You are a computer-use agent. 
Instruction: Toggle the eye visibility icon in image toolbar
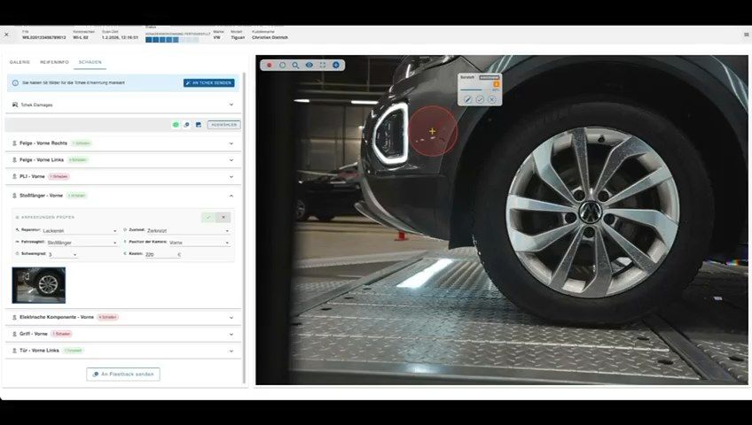coord(309,66)
